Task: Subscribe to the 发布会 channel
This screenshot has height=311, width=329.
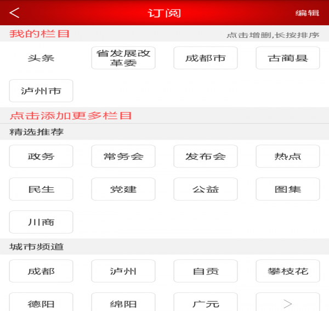Action: [206, 156]
